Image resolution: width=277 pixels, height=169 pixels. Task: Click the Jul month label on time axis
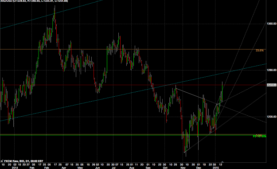[x=114, y=168]
